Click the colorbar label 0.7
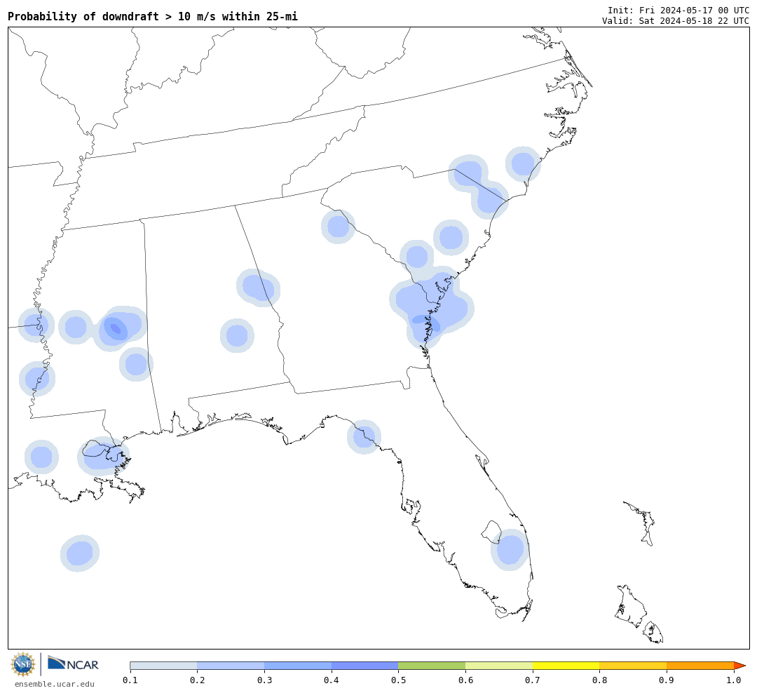This screenshot has height=693, width=757. [x=533, y=680]
